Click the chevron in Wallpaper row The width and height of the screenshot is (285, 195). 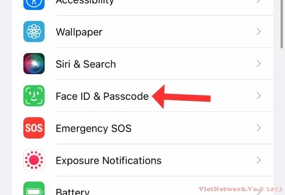[x=258, y=32]
